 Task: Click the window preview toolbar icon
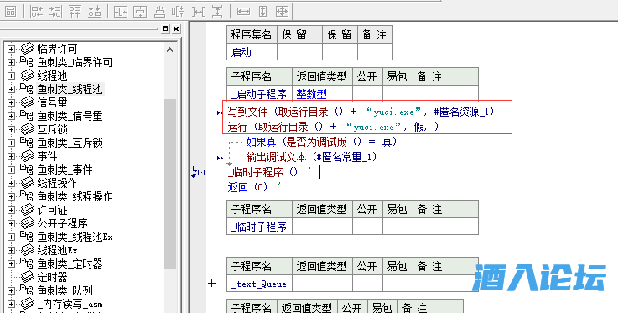point(10,11)
